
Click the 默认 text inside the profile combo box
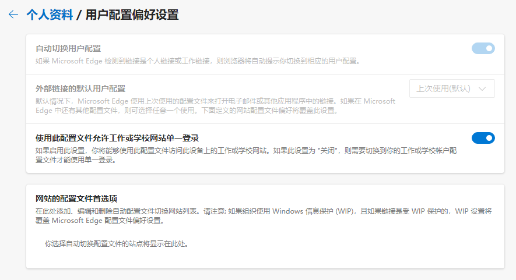click(459, 88)
